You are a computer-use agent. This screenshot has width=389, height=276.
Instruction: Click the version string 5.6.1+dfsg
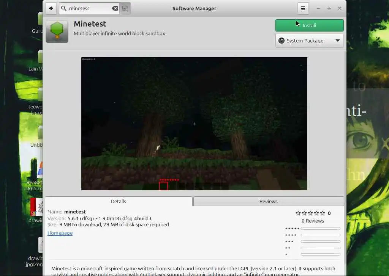(x=109, y=219)
